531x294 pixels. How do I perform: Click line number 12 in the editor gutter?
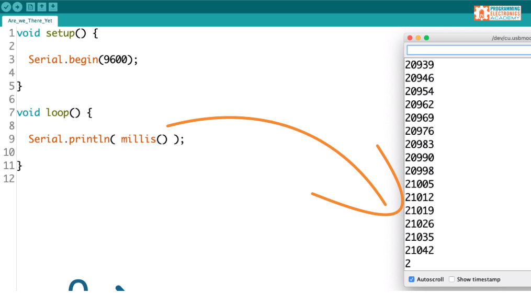(x=9, y=179)
